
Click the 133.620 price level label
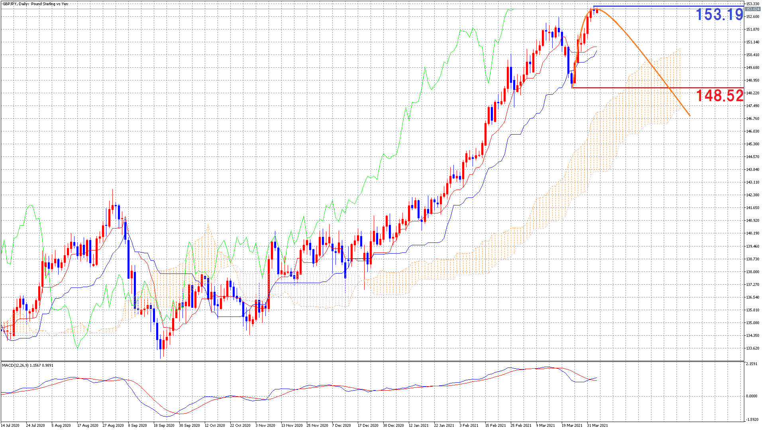click(753, 348)
